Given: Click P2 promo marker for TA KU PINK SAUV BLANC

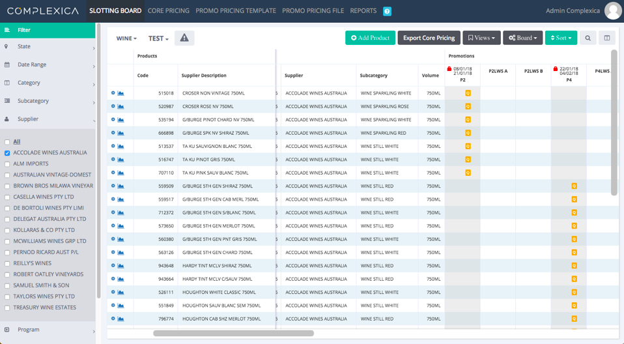Looking at the screenshot, I should tap(468, 173).
